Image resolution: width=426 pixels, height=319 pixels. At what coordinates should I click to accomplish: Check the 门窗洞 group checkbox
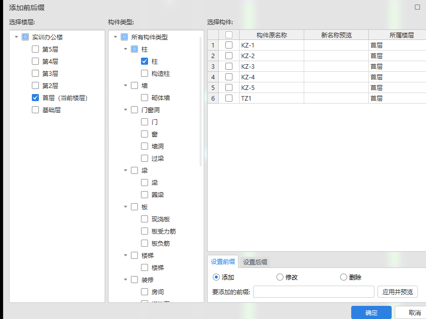pos(134,110)
